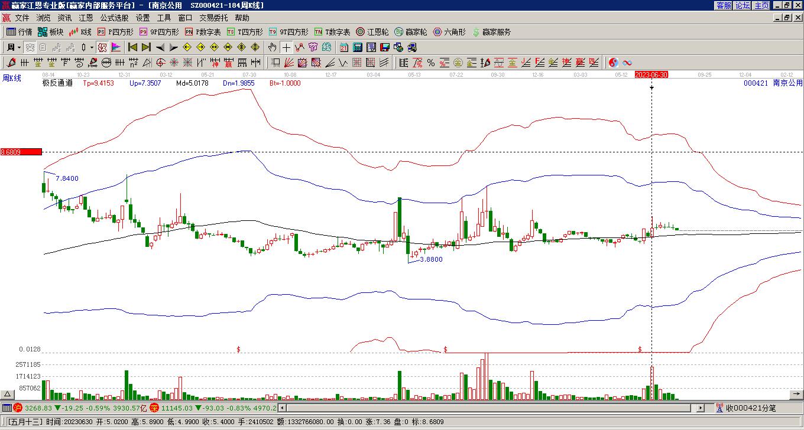This screenshot has height=430, width=804.
Task: Select the red fan lines tool
Action: click(288, 63)
